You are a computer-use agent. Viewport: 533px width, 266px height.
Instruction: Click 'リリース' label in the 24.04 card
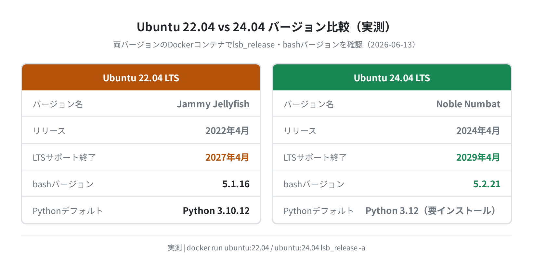(300, 131)
